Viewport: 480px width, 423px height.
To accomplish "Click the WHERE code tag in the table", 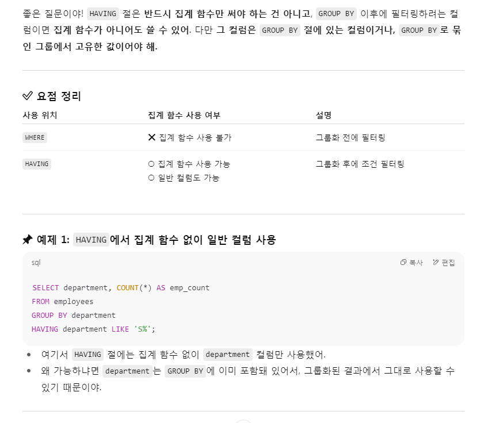I will [35, 137].
